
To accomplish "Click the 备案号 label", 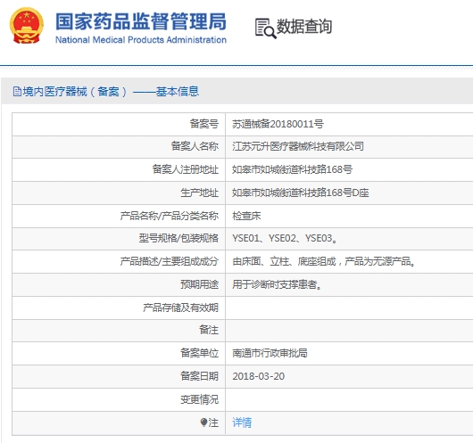I will click(x=203, y=124).
